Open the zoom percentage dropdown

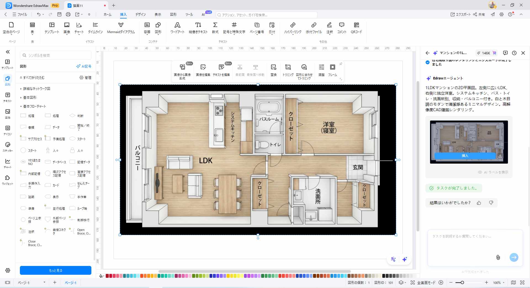click(504, 282)
